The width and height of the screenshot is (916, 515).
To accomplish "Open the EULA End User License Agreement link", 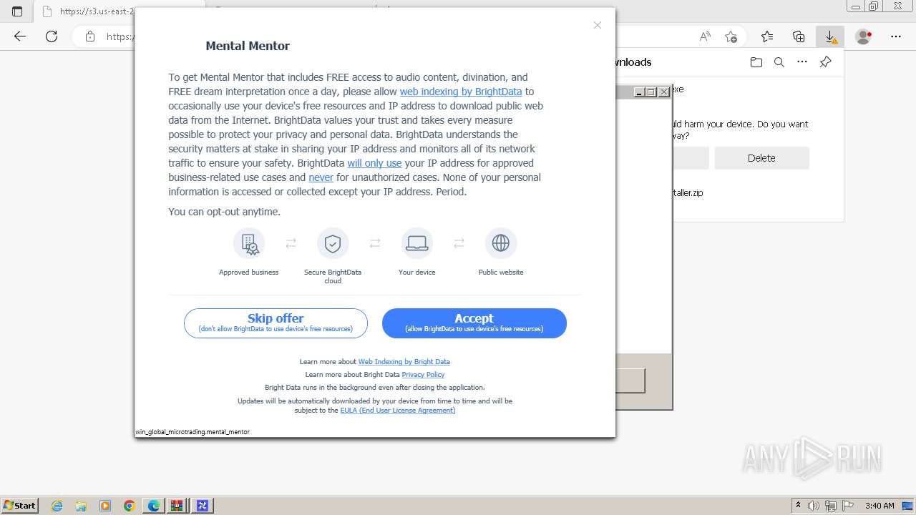I will pos(398,411).
